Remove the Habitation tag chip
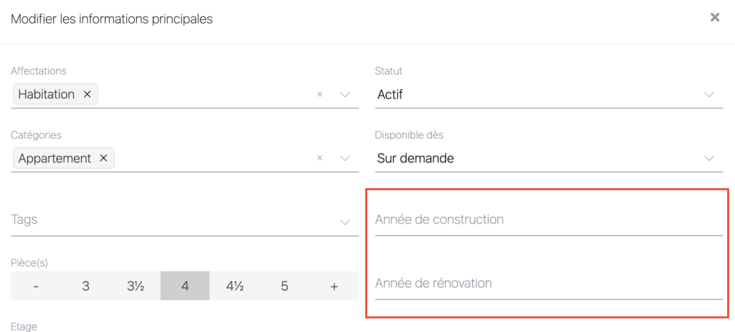The width and height of the screenshot is (735, 332). 87,94
